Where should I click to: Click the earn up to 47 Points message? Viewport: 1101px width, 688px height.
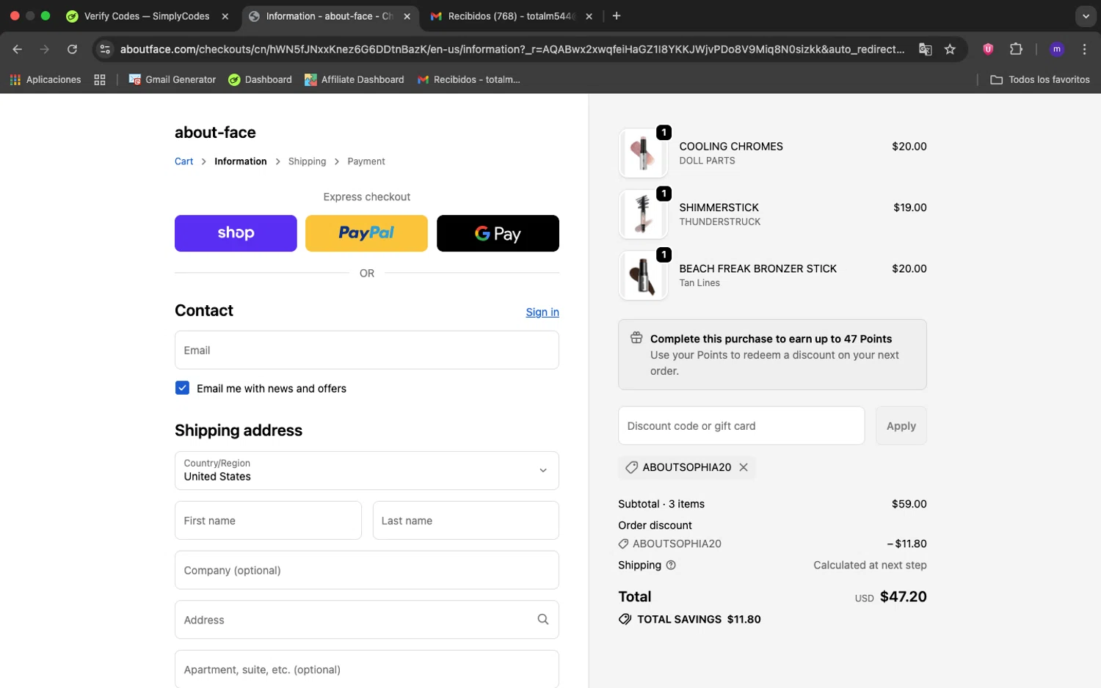(771, 339)
